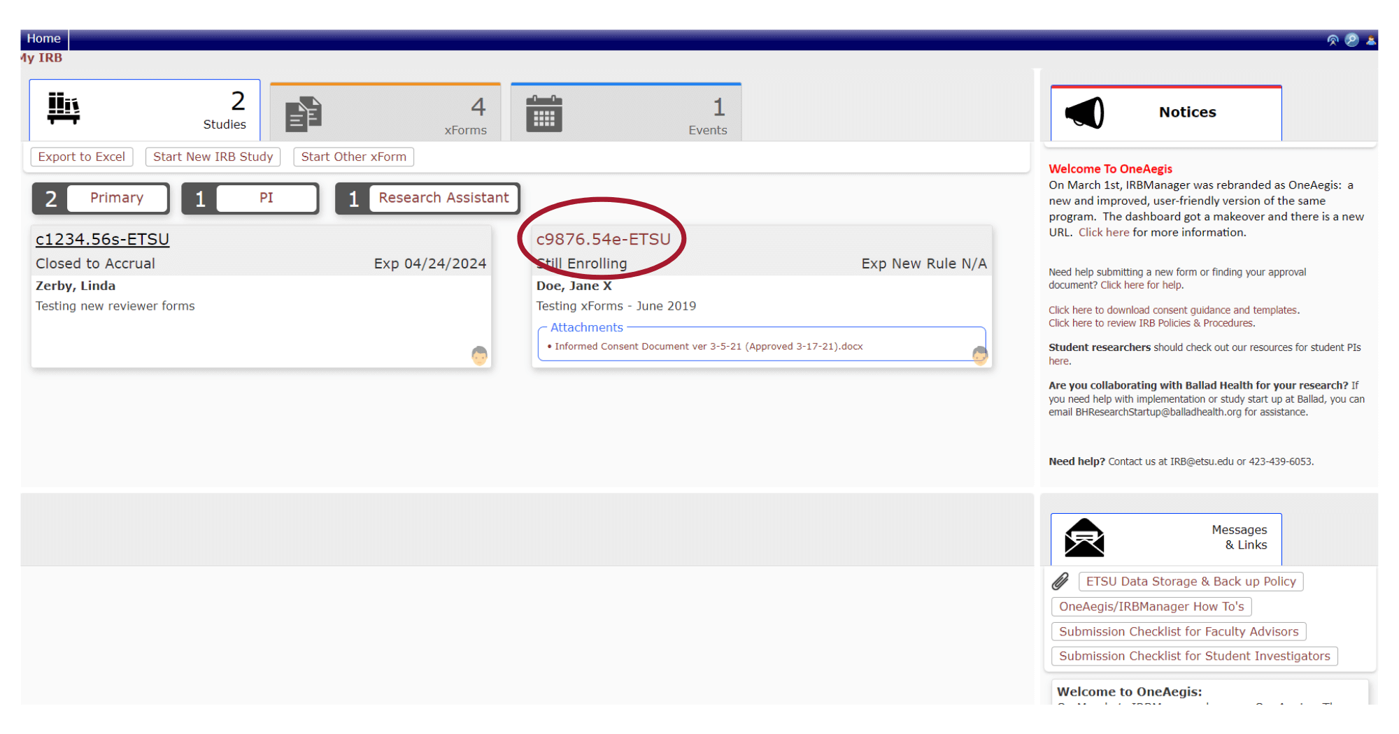Open search with the magnifier icon
Viewport: 1399px width, 734px height.
pos(1352,40)
